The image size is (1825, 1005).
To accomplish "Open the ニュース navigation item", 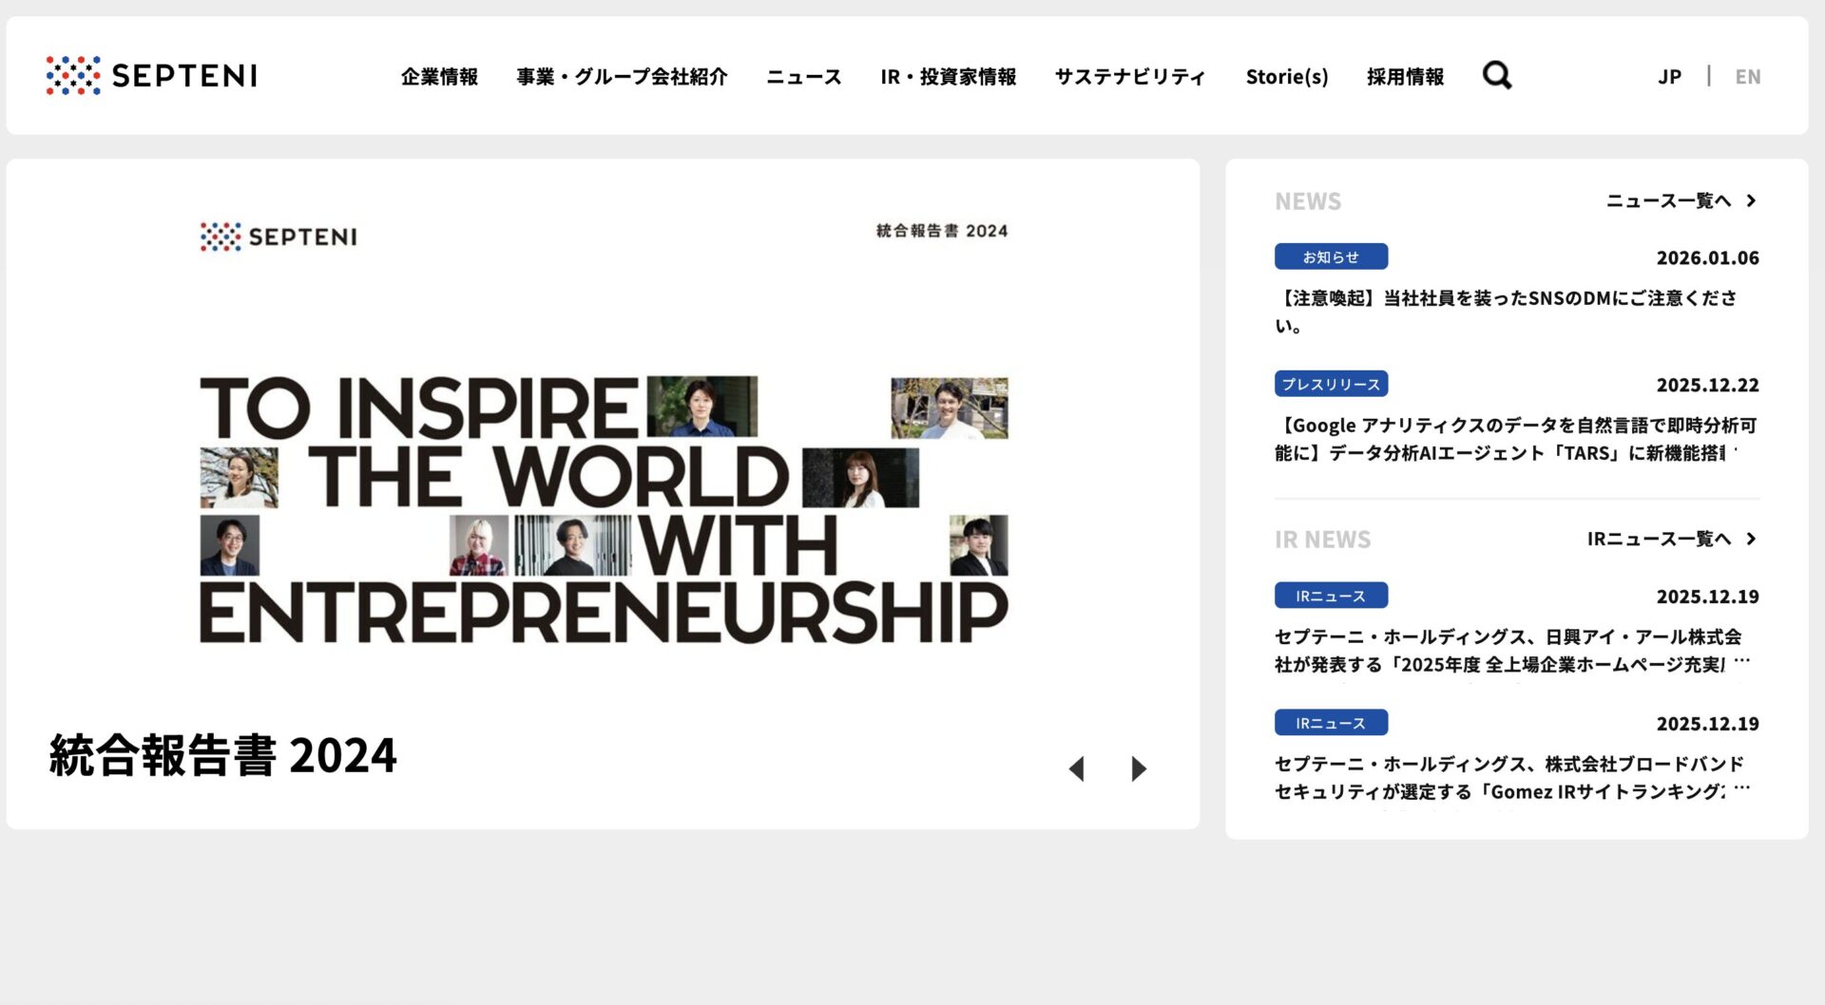I will coord(803,76).
